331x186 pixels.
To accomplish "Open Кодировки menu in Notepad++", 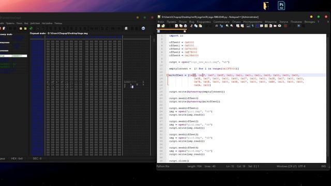I will (x=204, y=22).
